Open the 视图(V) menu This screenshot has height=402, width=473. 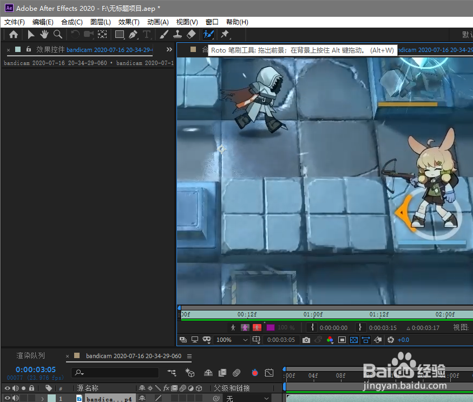coord(187,22)
